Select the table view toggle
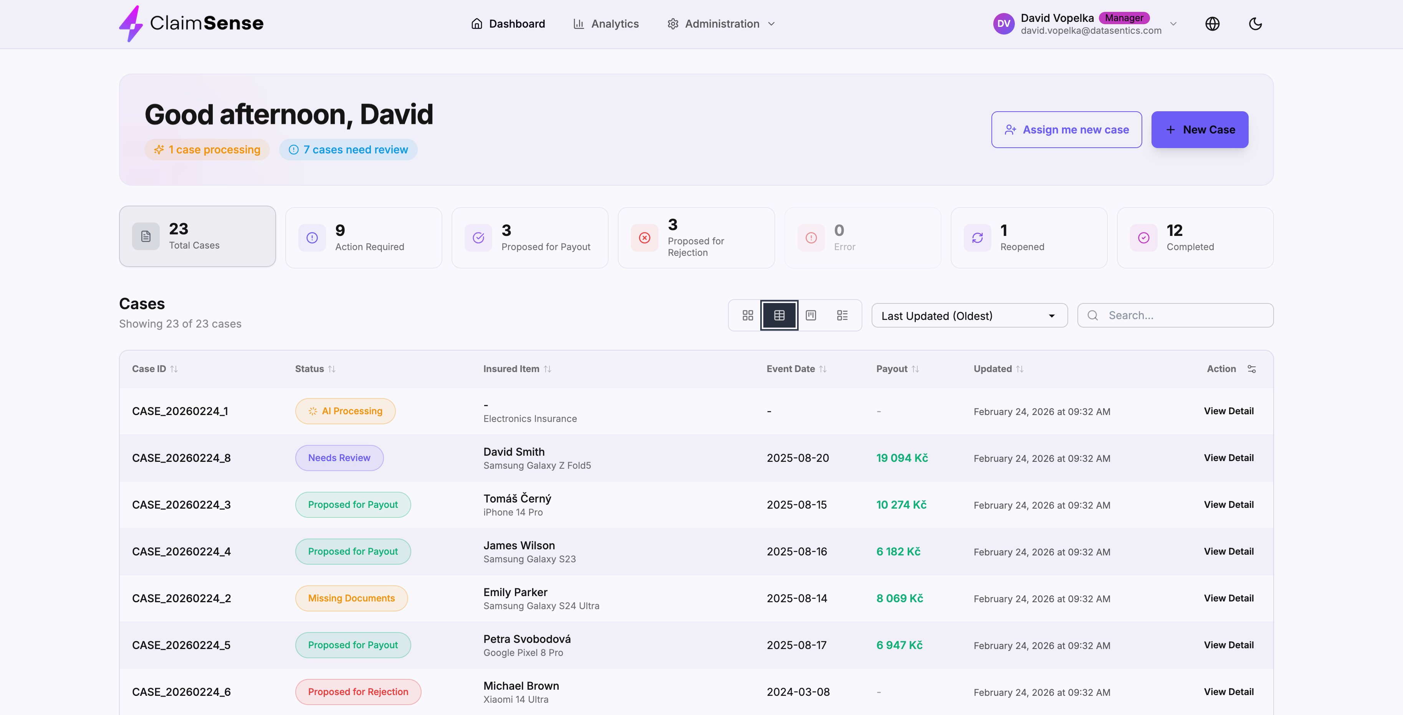1403x715 pixels. 779,315
